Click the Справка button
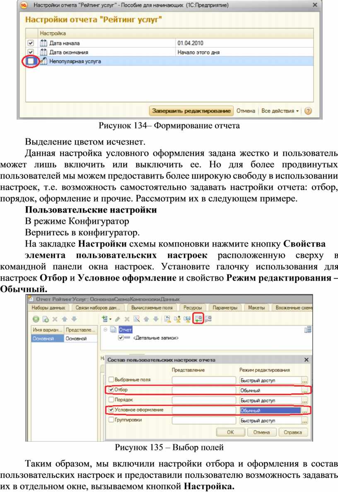Screen dimensions: 338x492 (x=292, y=432)
